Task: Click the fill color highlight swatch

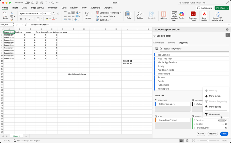Action: tap(47, 19)
